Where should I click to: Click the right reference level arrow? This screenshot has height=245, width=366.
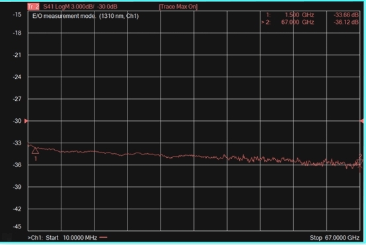[x=362, y=121]
